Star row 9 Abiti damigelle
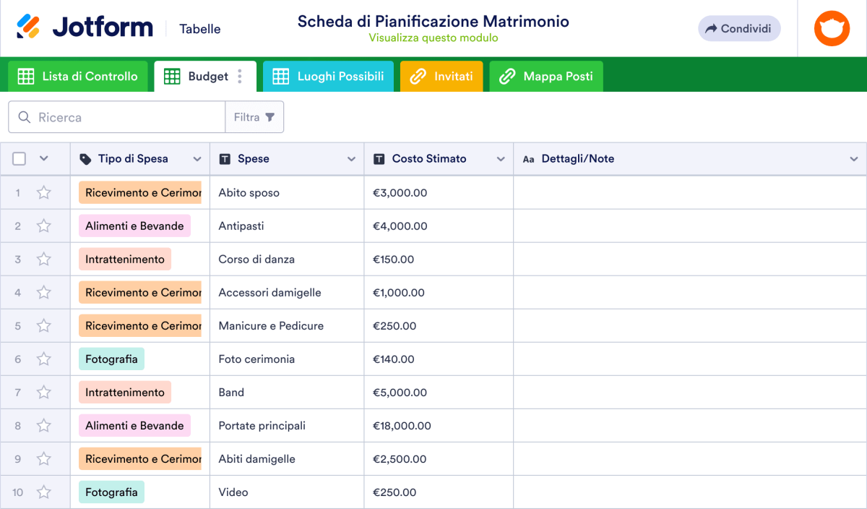The height and width of the screenshot is (509, 867). point(44,458)
